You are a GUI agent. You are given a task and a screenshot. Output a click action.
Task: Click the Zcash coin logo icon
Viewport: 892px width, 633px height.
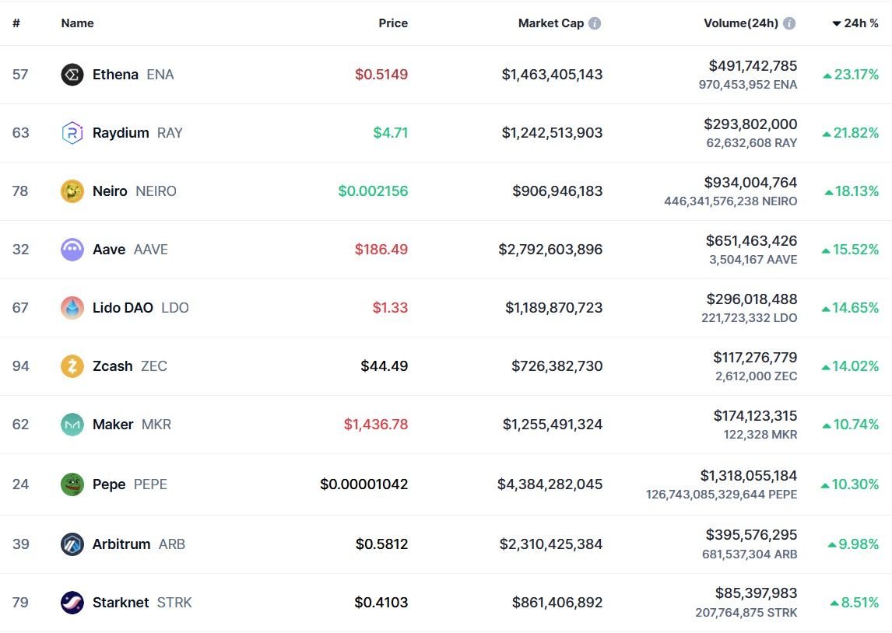[x=72, y=366]
